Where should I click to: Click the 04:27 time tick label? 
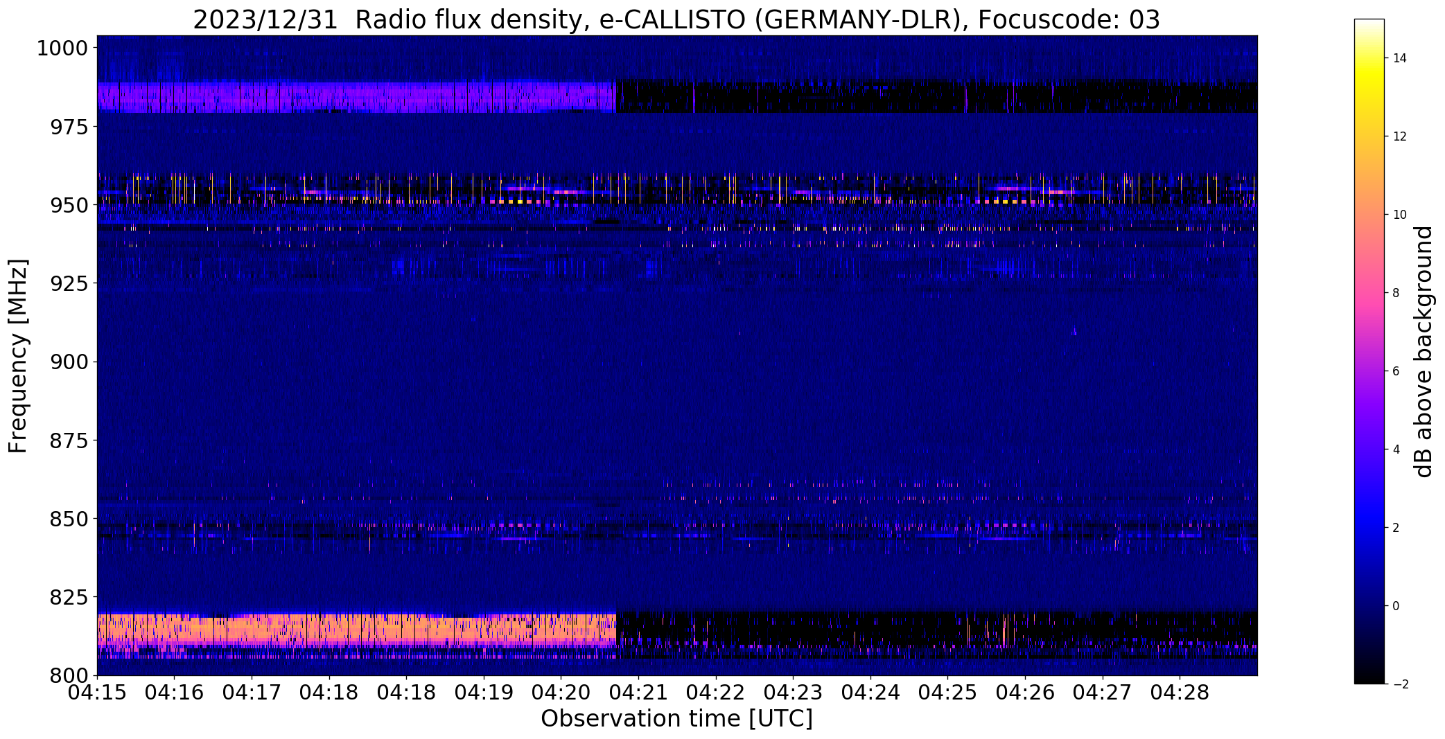(1103, 693)
